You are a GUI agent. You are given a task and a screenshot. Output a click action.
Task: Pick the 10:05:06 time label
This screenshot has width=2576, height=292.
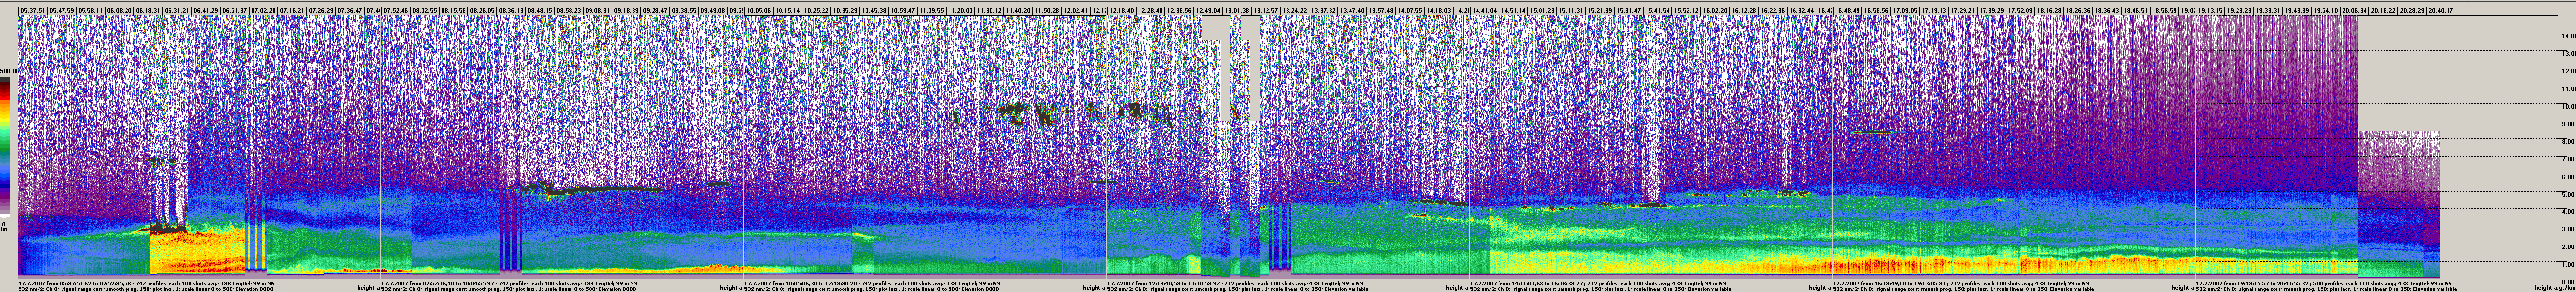758,10
